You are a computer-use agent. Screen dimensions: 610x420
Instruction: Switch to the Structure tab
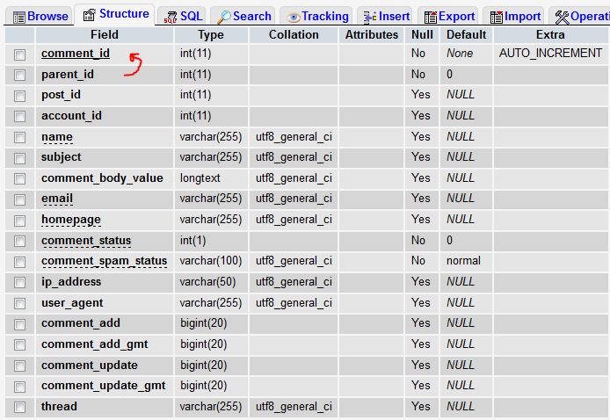[x=115, y=14]
